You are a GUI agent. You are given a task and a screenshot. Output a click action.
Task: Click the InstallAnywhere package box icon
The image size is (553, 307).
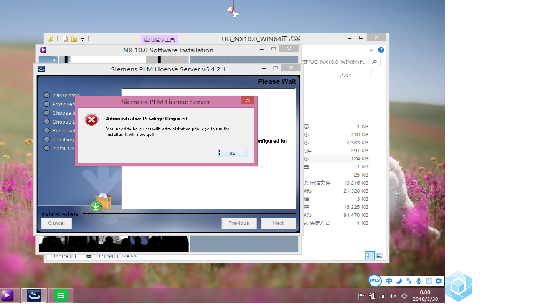pos(102,202)
